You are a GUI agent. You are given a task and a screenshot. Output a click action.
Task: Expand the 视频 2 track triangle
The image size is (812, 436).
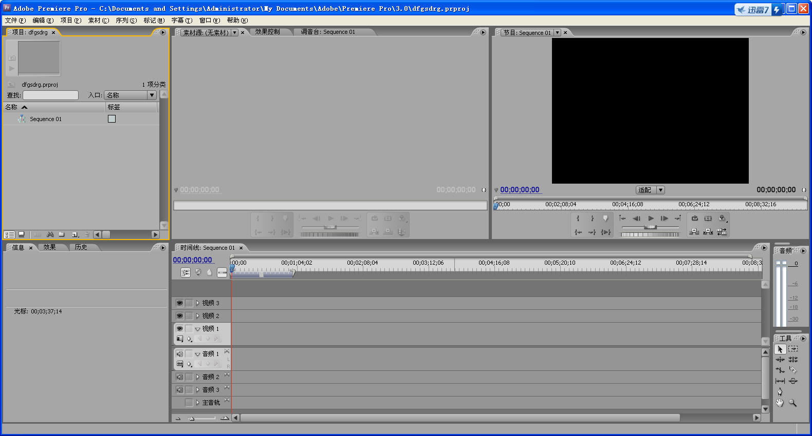coord(197,316)
